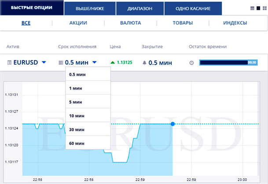Viewport: 268px width, 184px height.
Task: Filter assets by Индексы
Action: pyautogui.click(x=235, y=23)
